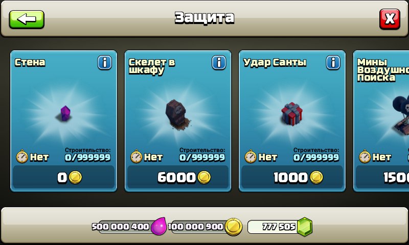Buy Скелет в шкафу for 6000 gold
This screenshot has height=245, width=409.
(178, 178)
